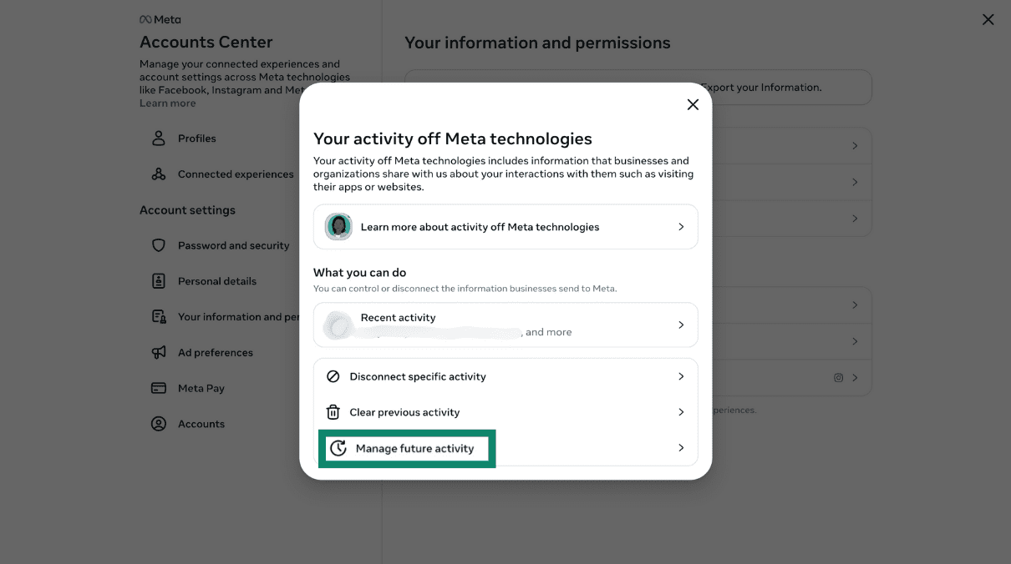Open Password and security via its shield icon
Image resolution: width=1011 pixels, height=564 pixels.
[x=159, y=245]
